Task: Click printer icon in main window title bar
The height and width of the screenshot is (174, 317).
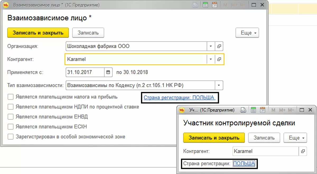Action: [195, 5]
